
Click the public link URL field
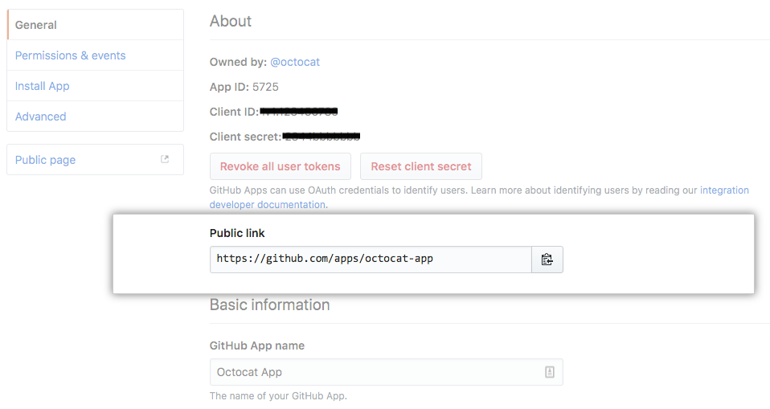tap(371, 260)
